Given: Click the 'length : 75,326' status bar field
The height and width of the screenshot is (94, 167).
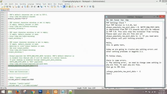Looking at the screenshot, I should click(x=82, y=88).
